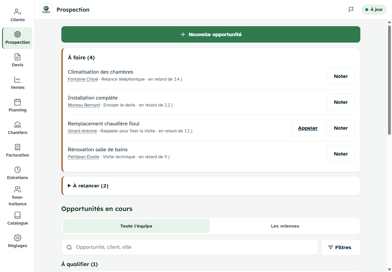
Task: Click Climatisation des chambres title
Action: [101, 72]
